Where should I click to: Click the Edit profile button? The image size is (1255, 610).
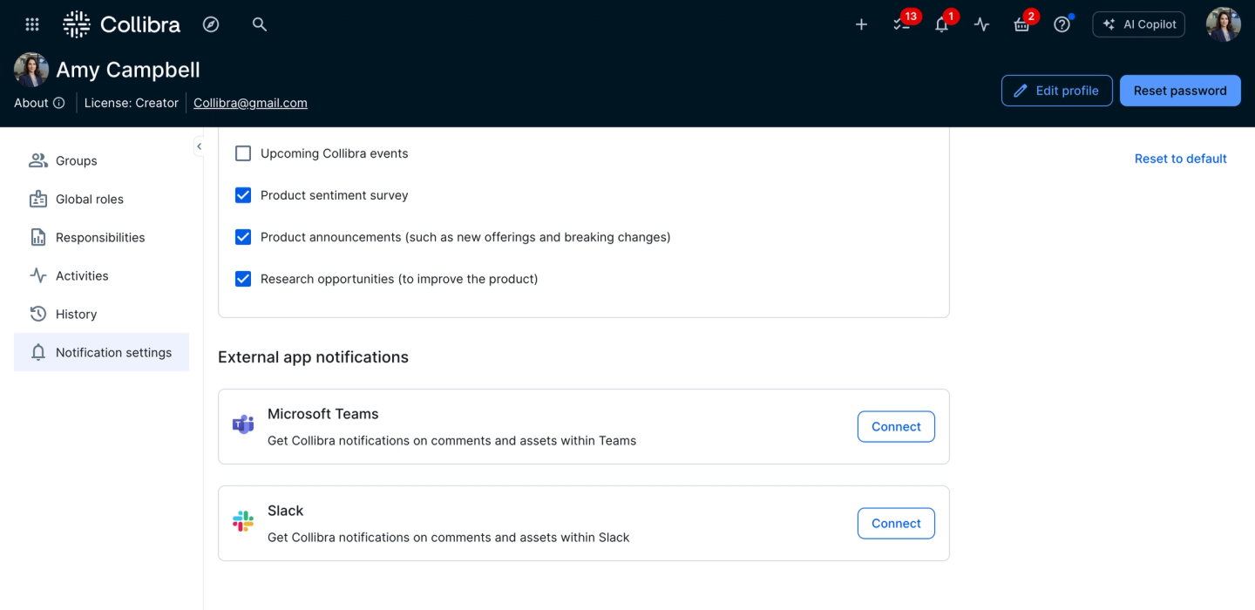tap(1057, 91)
